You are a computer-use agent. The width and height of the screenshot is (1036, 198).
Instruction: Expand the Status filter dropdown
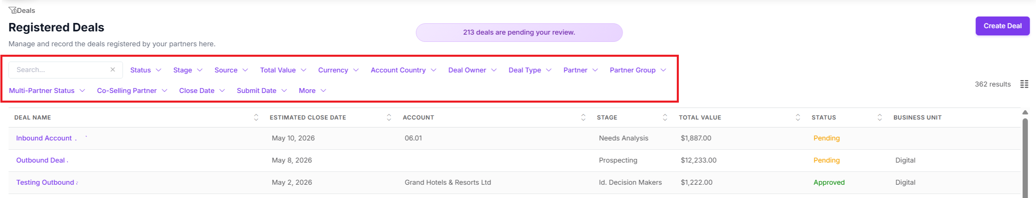coord(145,70)
